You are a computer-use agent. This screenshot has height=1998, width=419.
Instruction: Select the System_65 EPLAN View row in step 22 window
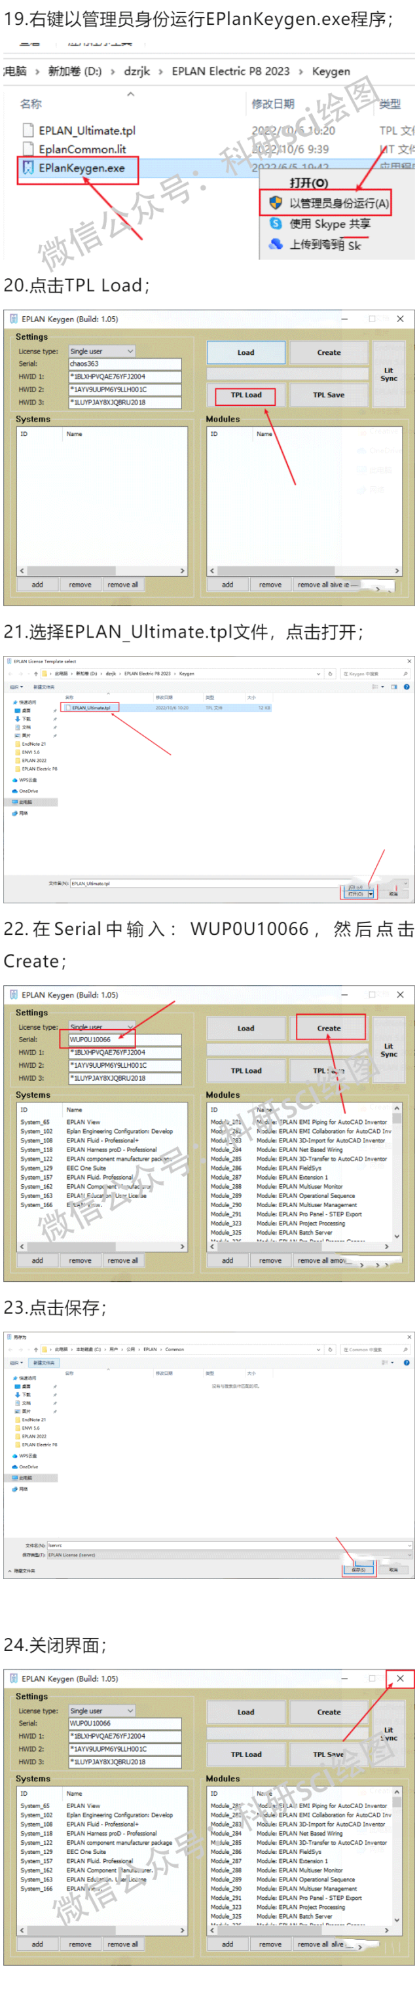[101, 1121]
